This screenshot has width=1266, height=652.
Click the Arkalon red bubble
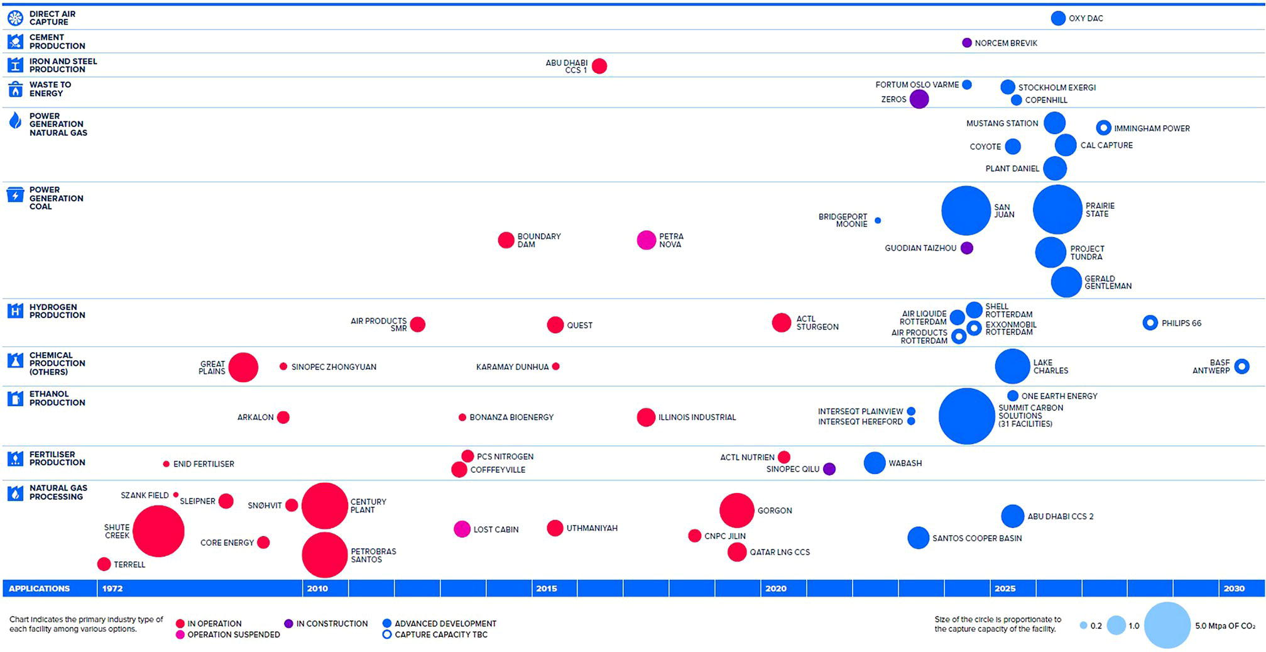pos(283,417)
